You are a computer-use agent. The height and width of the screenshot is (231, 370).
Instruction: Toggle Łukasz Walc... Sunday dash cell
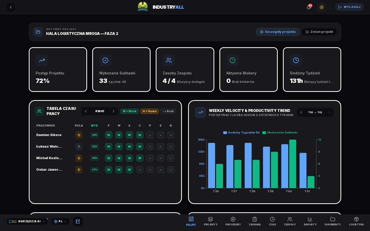click(x=171, y=147)
